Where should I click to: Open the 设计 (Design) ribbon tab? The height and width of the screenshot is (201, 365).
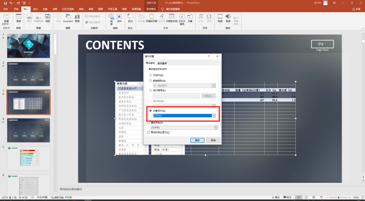coord(35,9)
